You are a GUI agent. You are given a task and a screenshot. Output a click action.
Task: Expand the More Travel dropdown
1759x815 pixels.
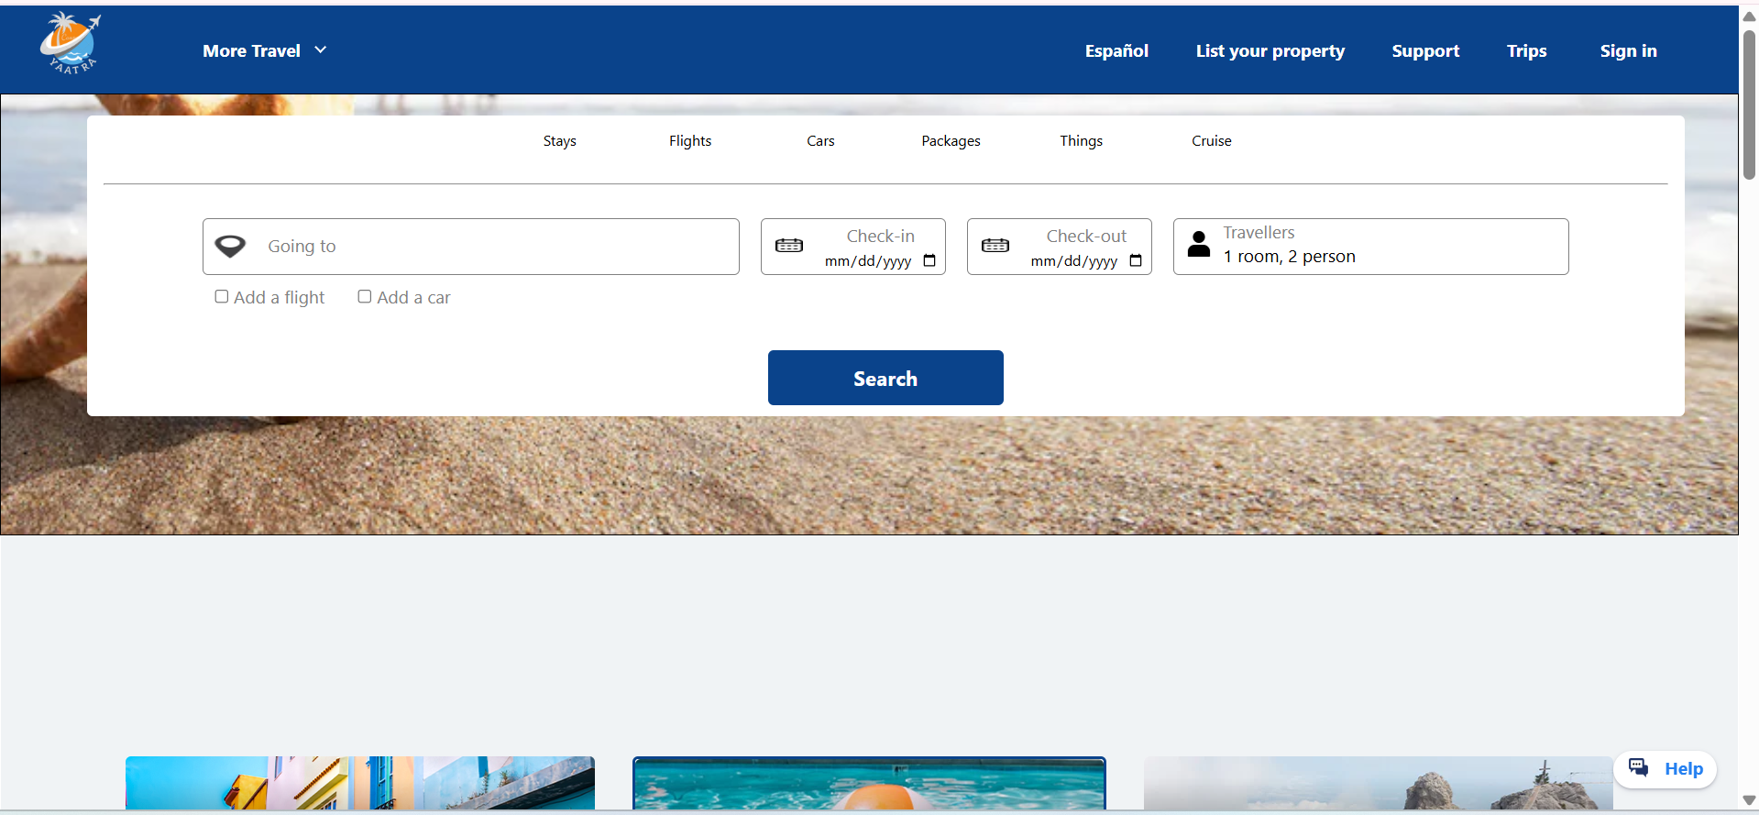[x=265, y=50]
